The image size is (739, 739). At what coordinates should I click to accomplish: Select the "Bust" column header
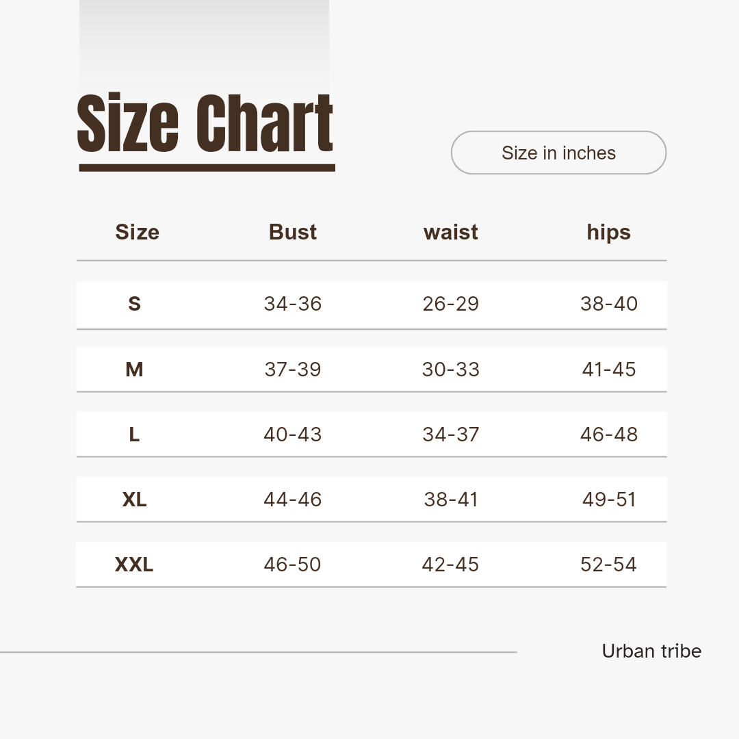pyautogui.click(x=293, y=232)
